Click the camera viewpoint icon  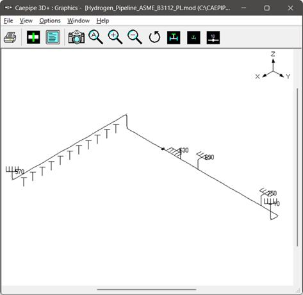tap(76, 37)
